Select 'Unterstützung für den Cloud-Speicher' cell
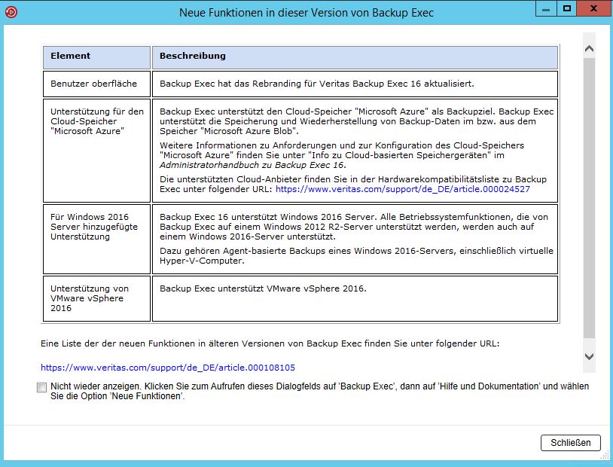The height and width of the screenshot is (467, 613). [x=96, y=151]
